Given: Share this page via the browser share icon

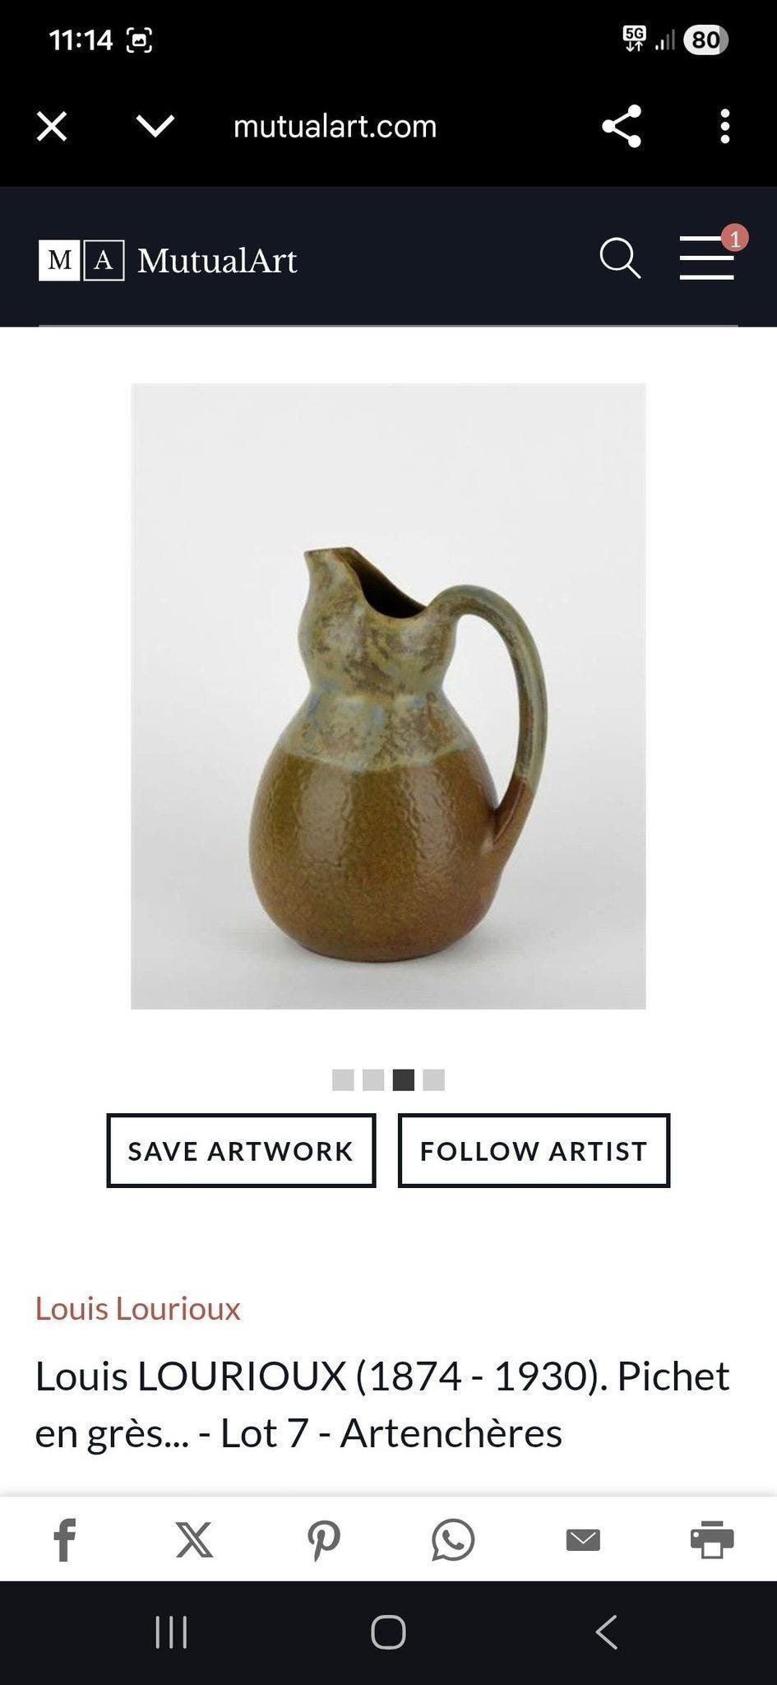Looking at the screenshot, I should [622, 127].
